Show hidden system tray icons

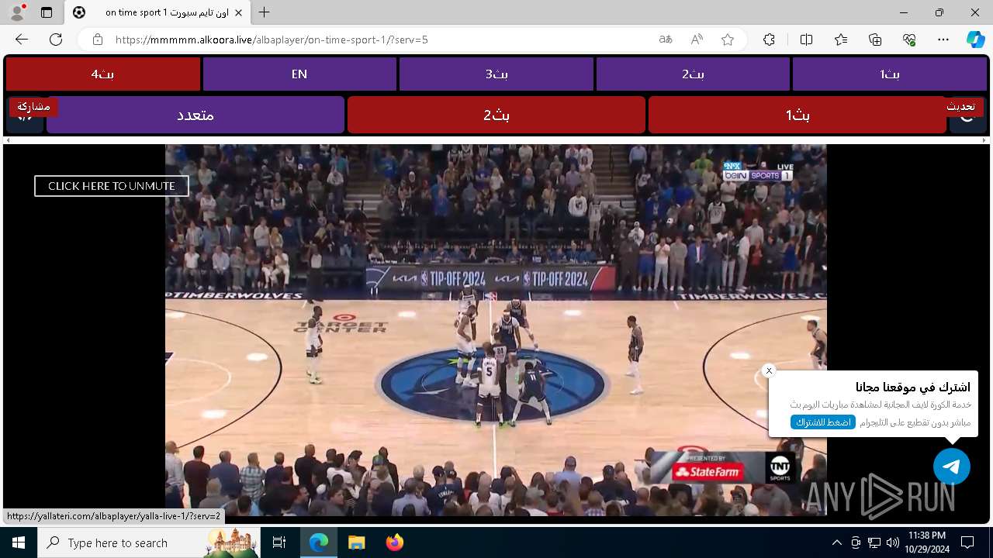point(836,542)
